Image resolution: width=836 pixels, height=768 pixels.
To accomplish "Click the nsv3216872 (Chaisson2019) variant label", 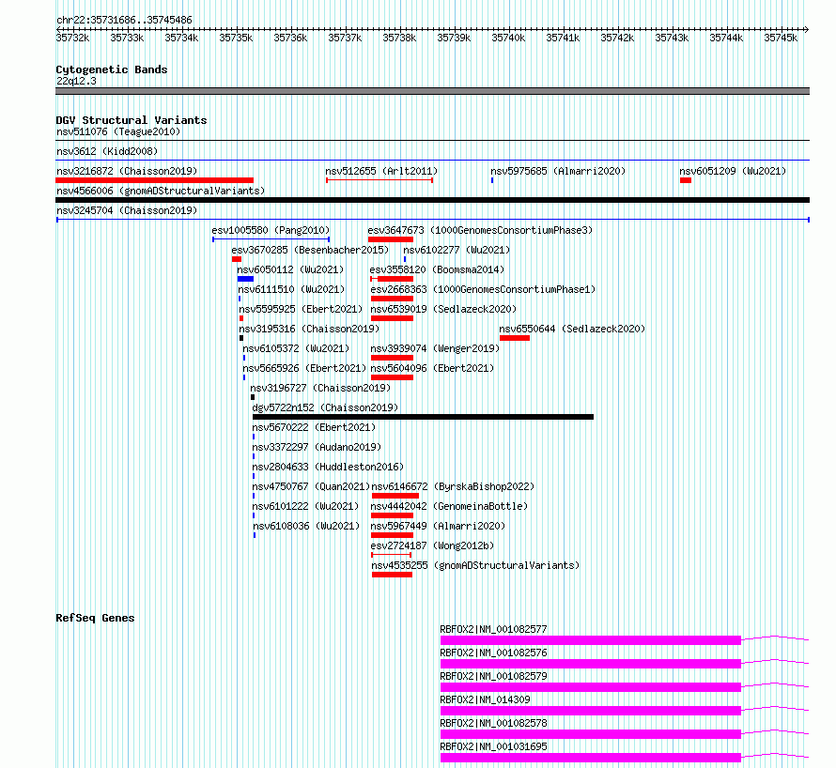I will [127, 171].
